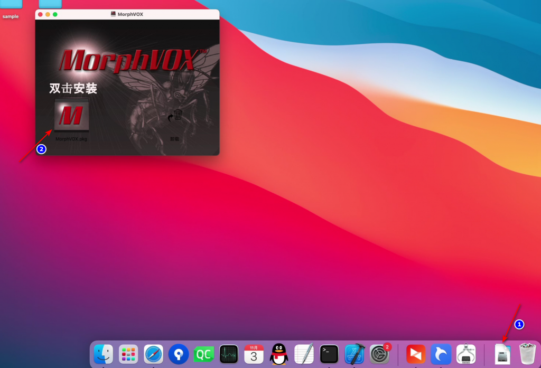Click the disk image document beside Trash
Image resolution: width=541 pixels, height=368 pixels.
pyautogui.click(x=502, y=354)
